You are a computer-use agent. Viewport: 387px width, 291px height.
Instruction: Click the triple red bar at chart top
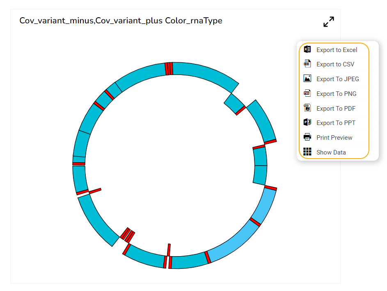click(169, 69)
